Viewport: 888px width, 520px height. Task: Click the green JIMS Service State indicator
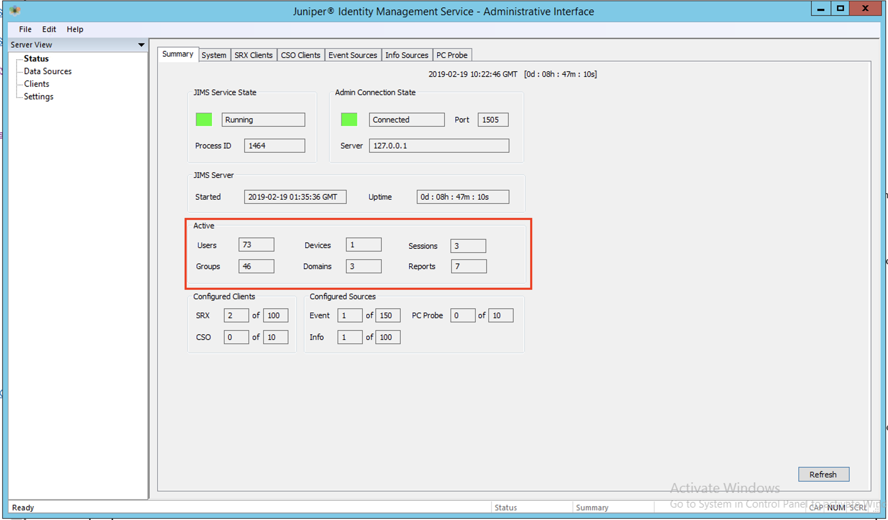[204, 119]
